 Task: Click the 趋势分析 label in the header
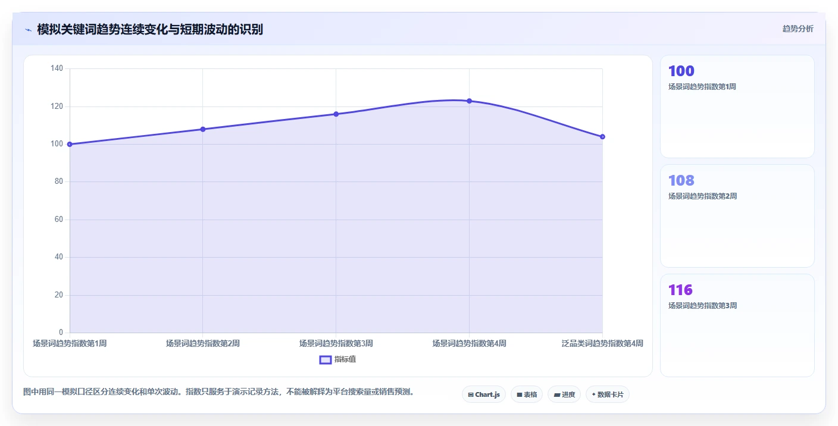[x=798, y=29]
